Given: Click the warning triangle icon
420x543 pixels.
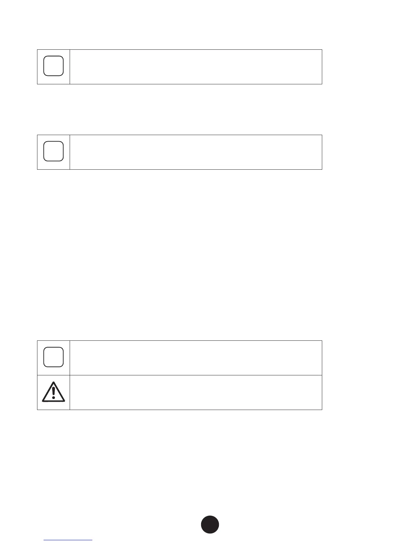Looking at the screenshot, I should click(x=54, y=391).
